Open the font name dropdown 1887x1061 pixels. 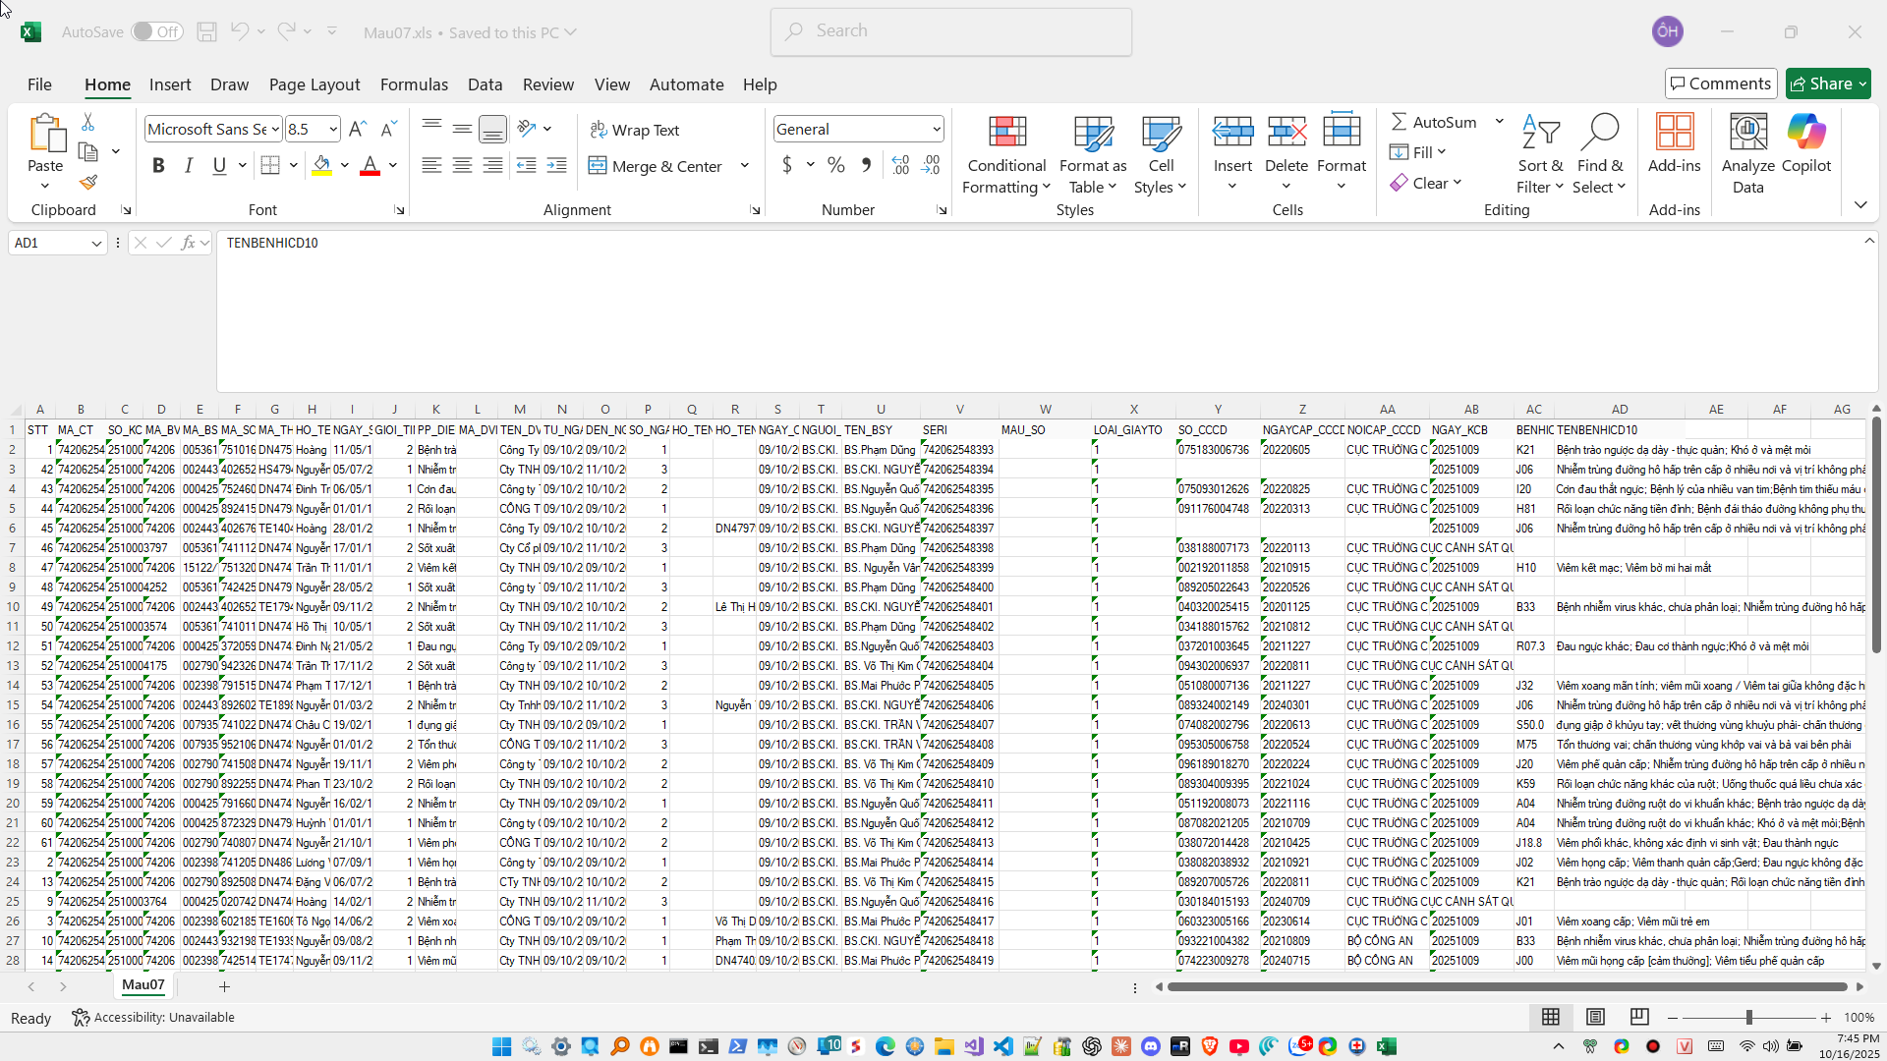pos(276,130)
